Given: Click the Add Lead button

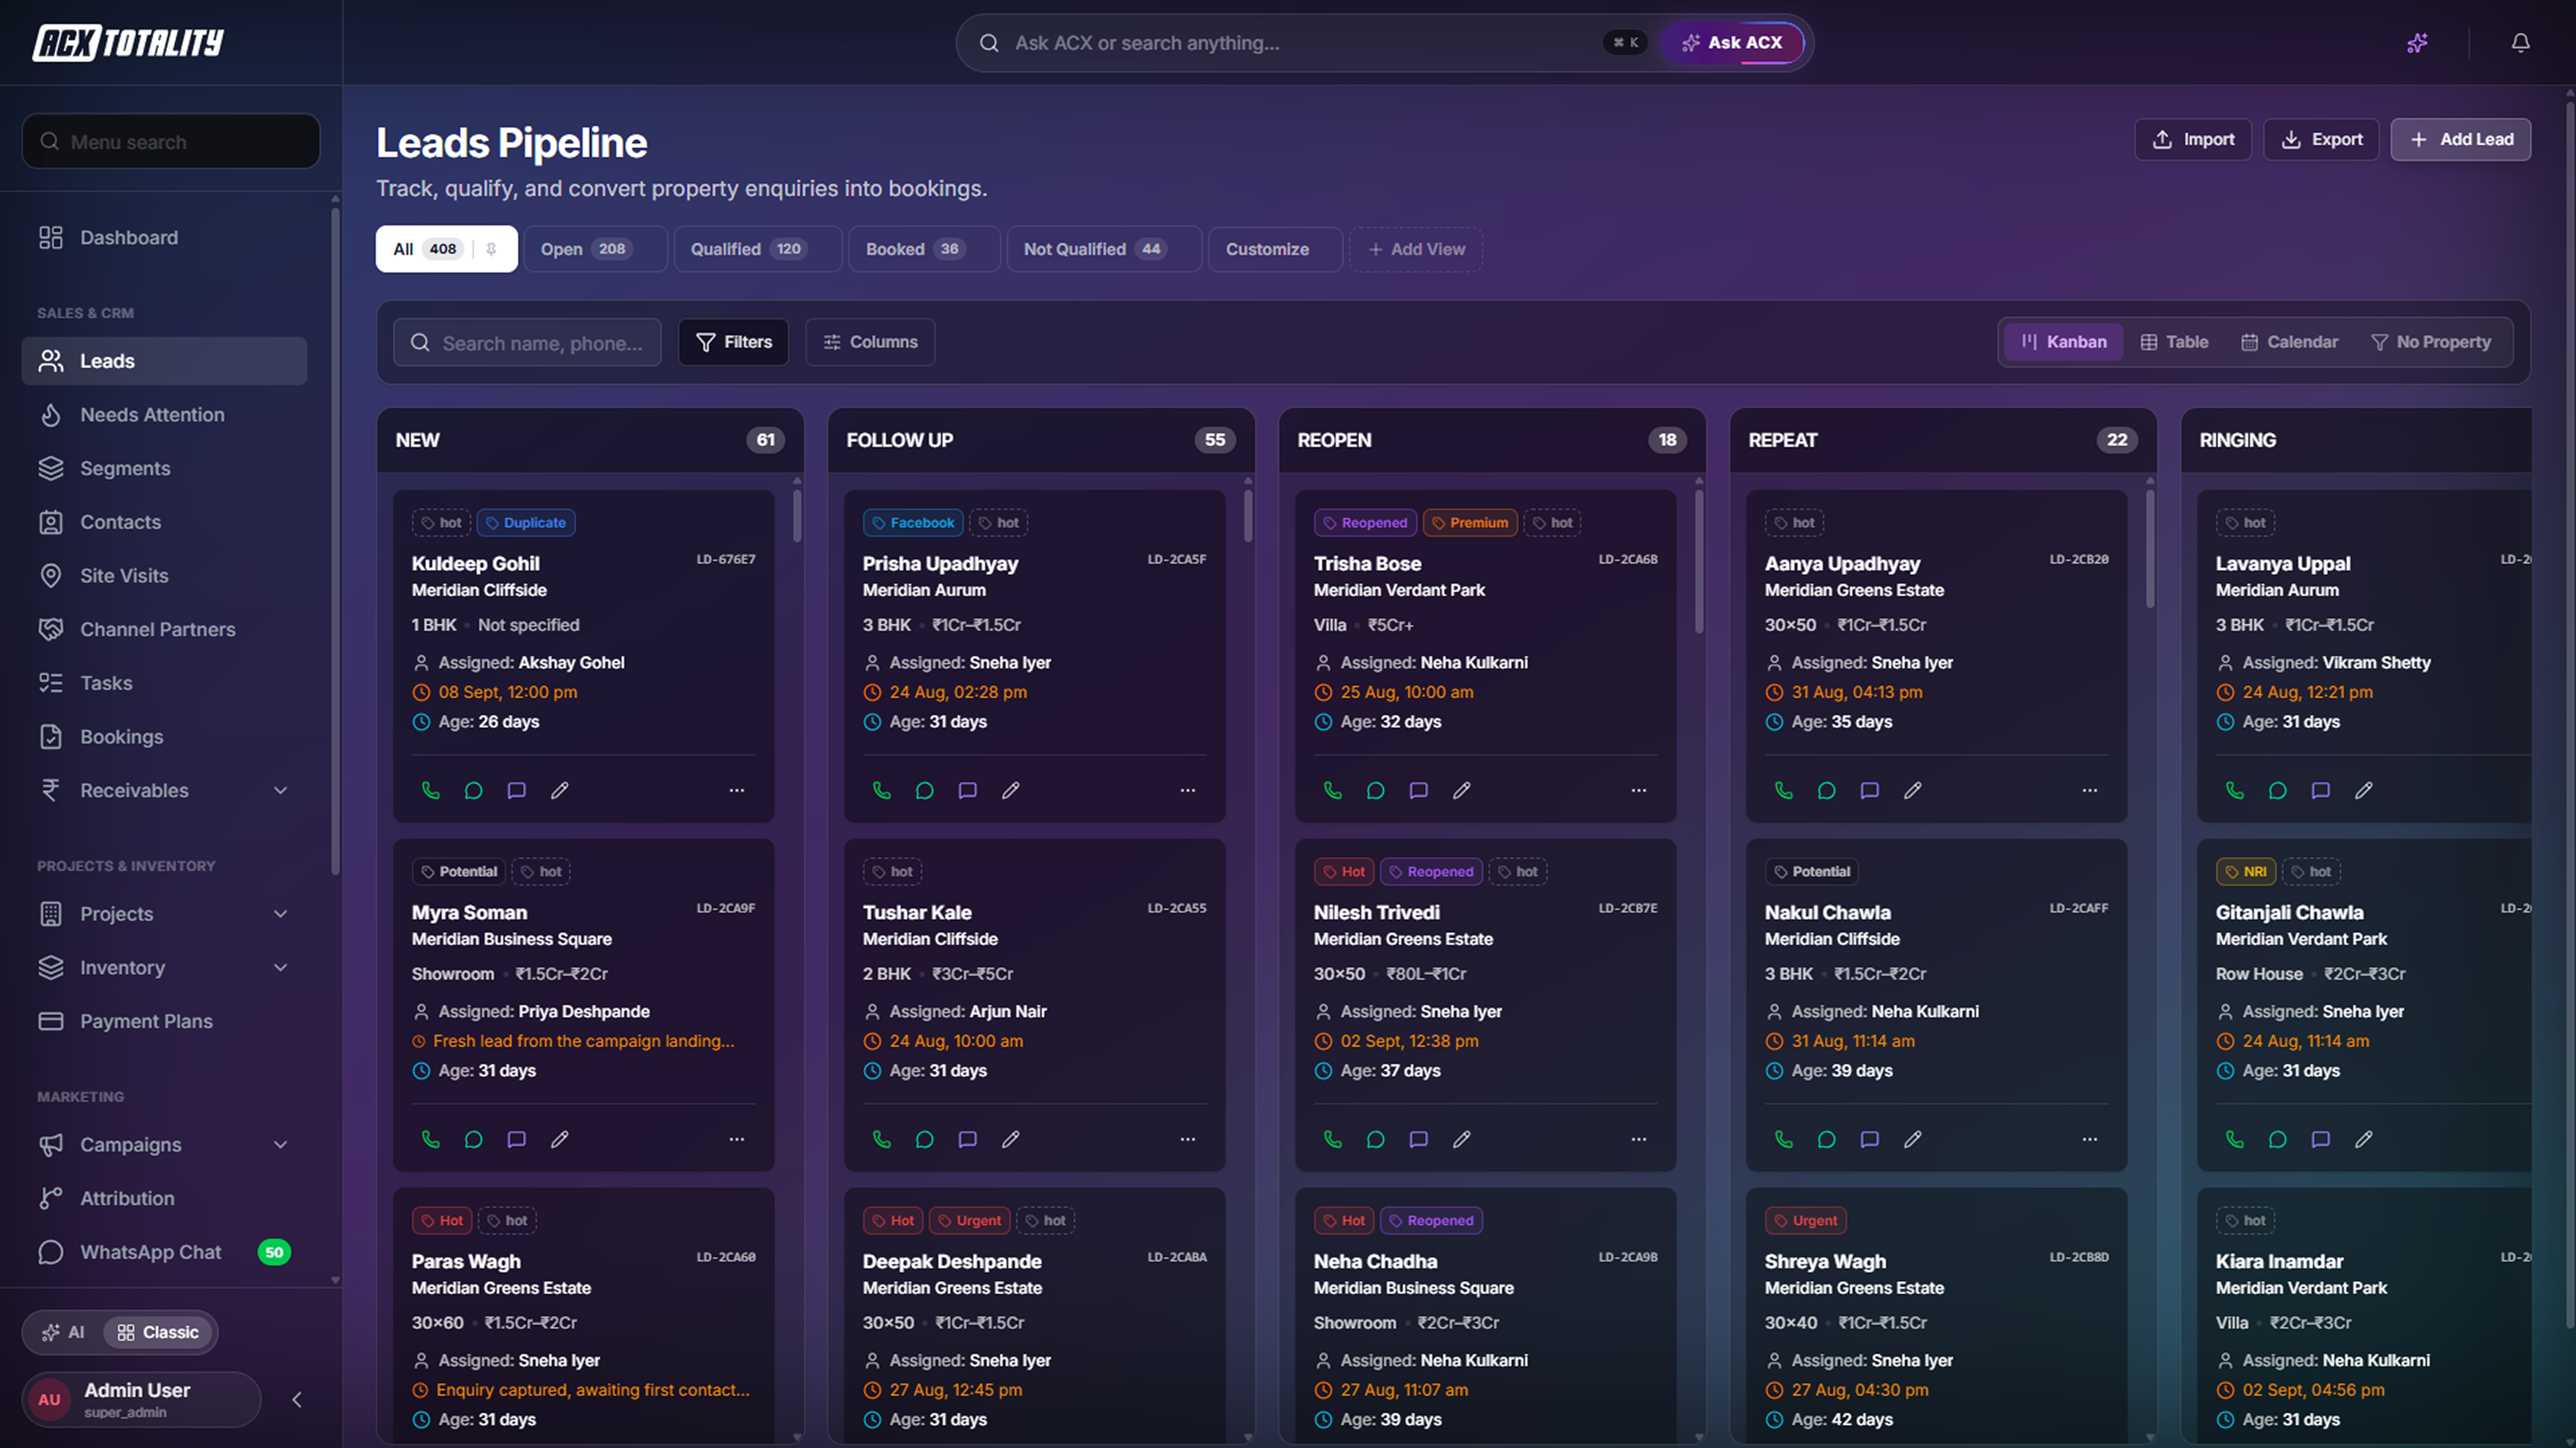Looking at the screenshot, I should click(x=2461, y=139).
